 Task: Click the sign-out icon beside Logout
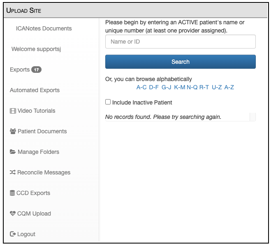coord(13,234)
